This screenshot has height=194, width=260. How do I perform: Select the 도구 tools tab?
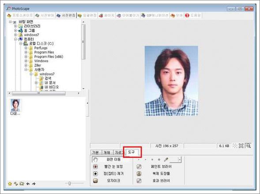click(132, 152)
